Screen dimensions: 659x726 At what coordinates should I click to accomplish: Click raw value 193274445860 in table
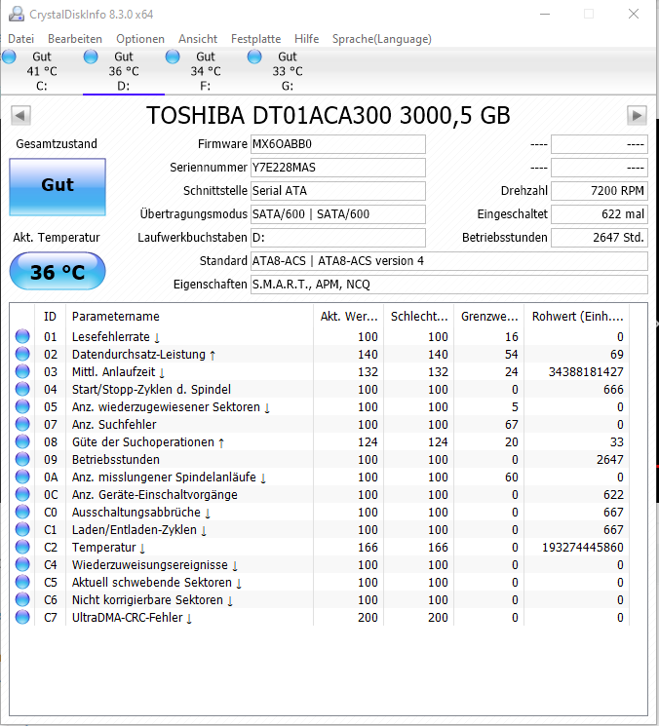[583, 548]
